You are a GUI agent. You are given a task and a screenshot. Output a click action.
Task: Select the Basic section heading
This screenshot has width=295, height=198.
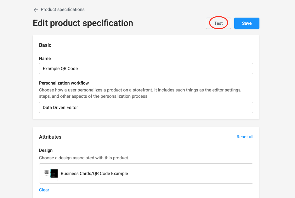45,45
